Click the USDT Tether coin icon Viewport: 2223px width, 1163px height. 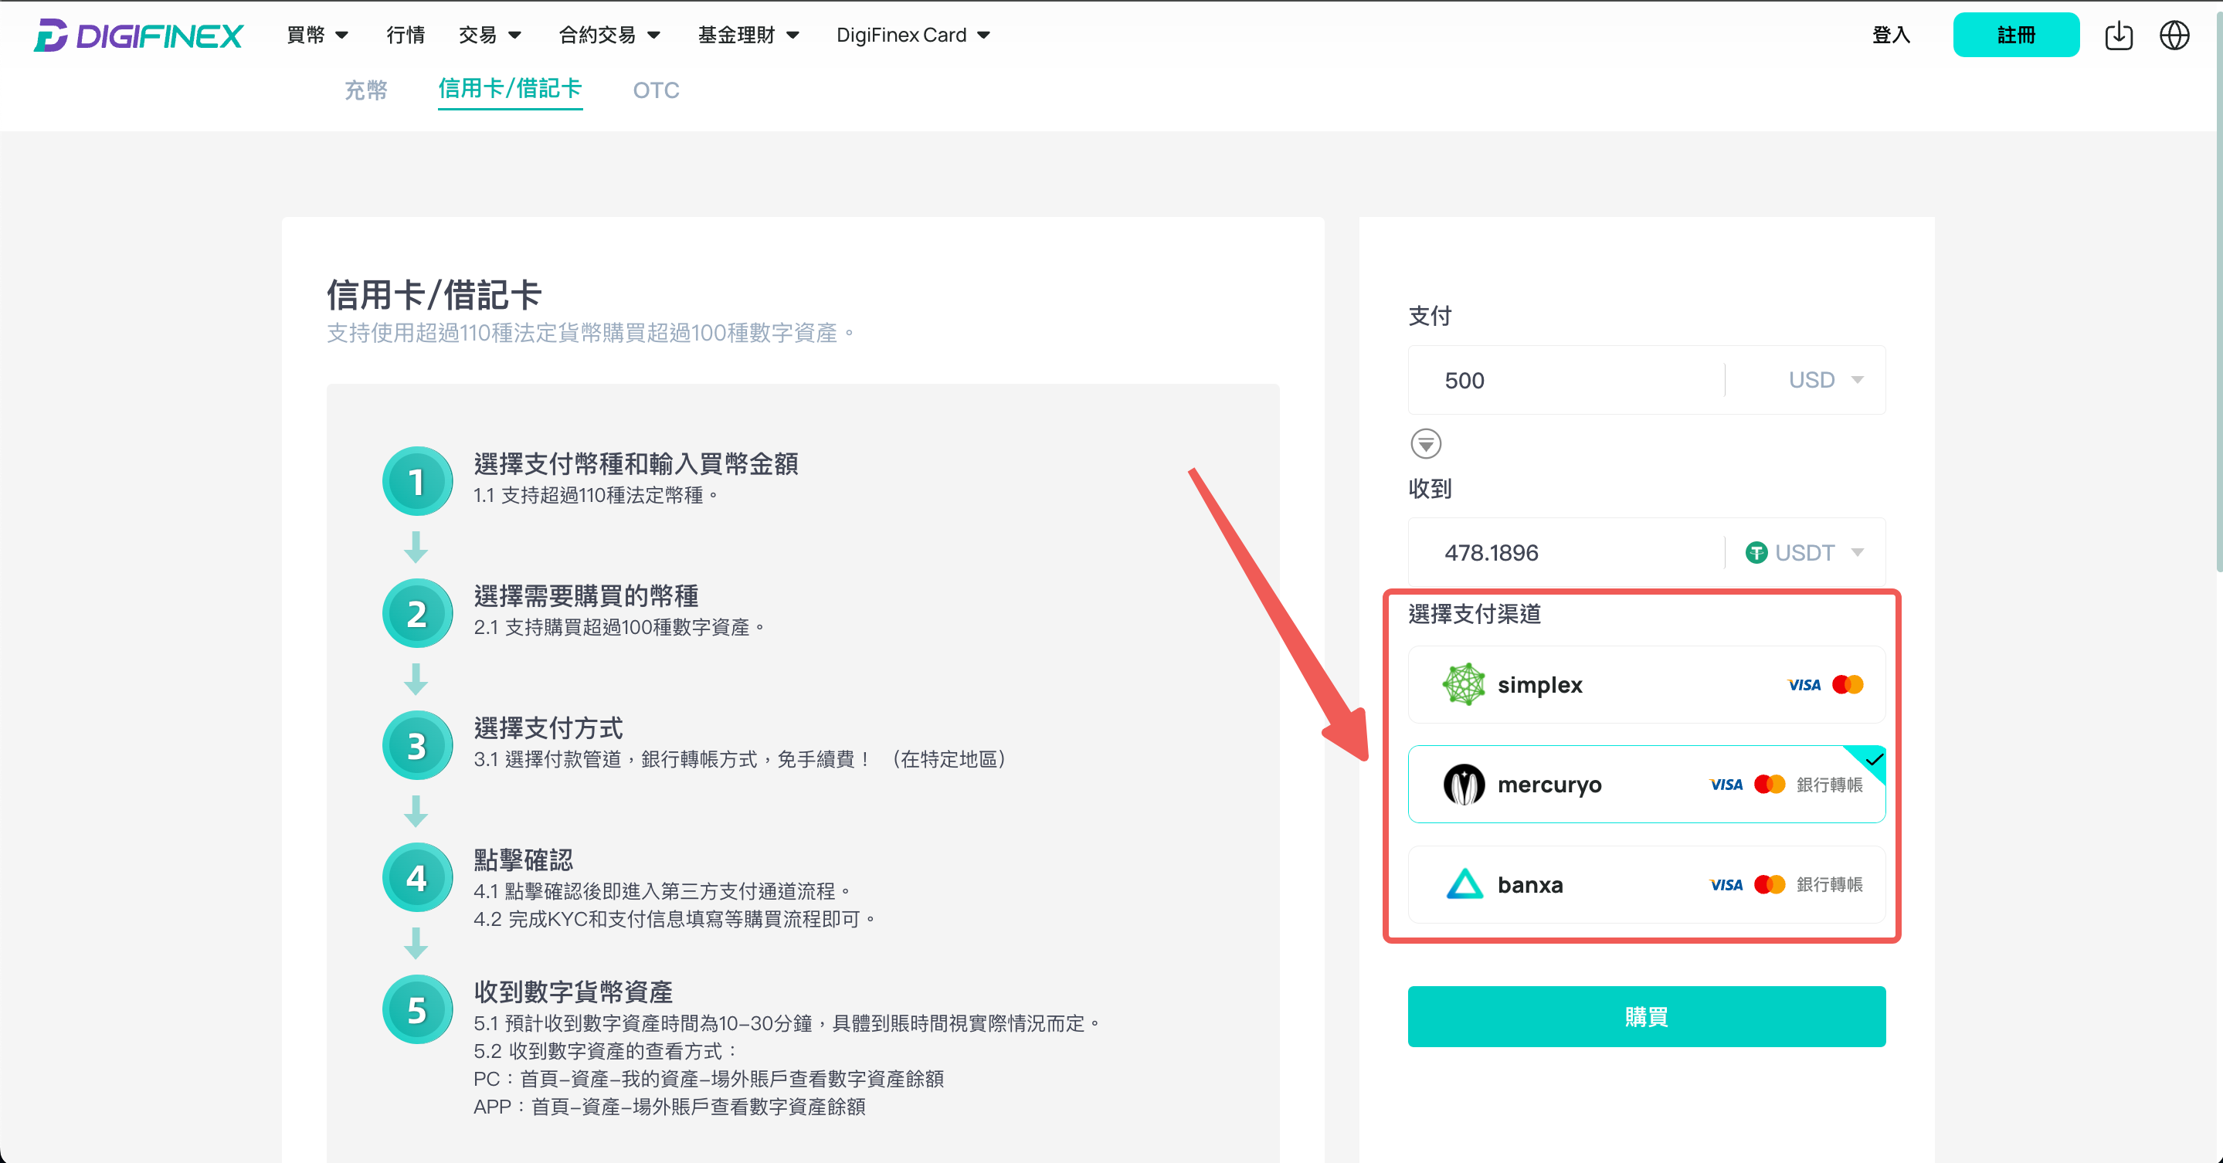(1756, 552)
